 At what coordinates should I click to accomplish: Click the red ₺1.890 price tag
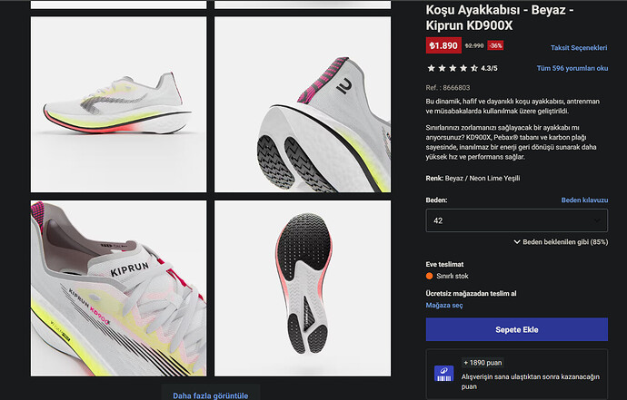click(443, 45)
